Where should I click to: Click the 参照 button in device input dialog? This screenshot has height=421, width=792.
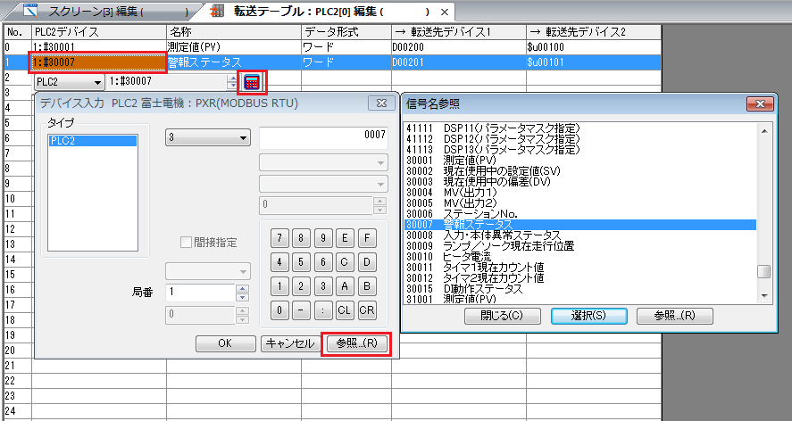(x=354, y=343)
